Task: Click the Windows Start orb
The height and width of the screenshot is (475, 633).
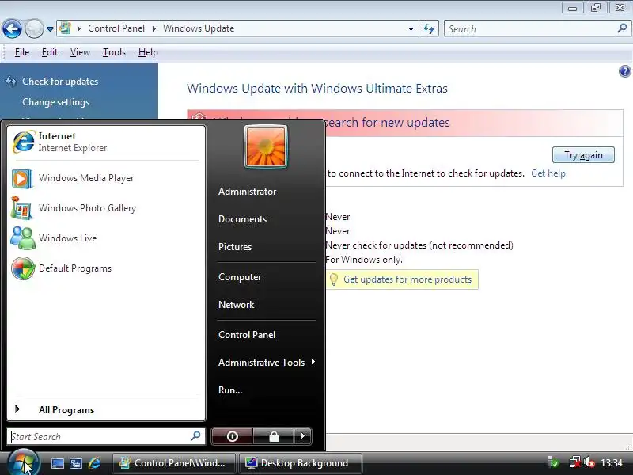Action: tap(24, 463)
